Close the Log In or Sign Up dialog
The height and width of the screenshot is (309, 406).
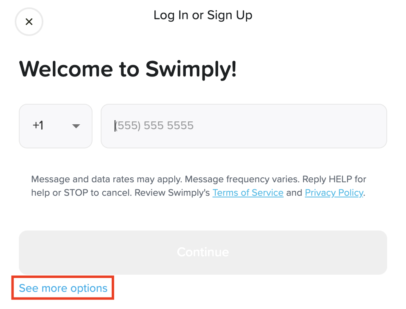point(29,22)
